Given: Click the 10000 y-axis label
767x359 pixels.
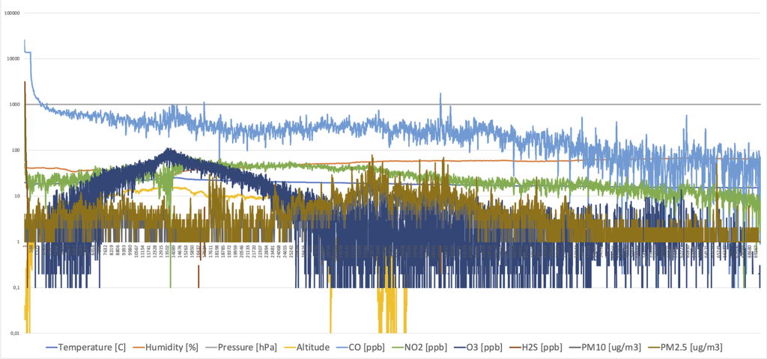Looking at the screenshot, I should pyautogui.click(x=13, y=59).
